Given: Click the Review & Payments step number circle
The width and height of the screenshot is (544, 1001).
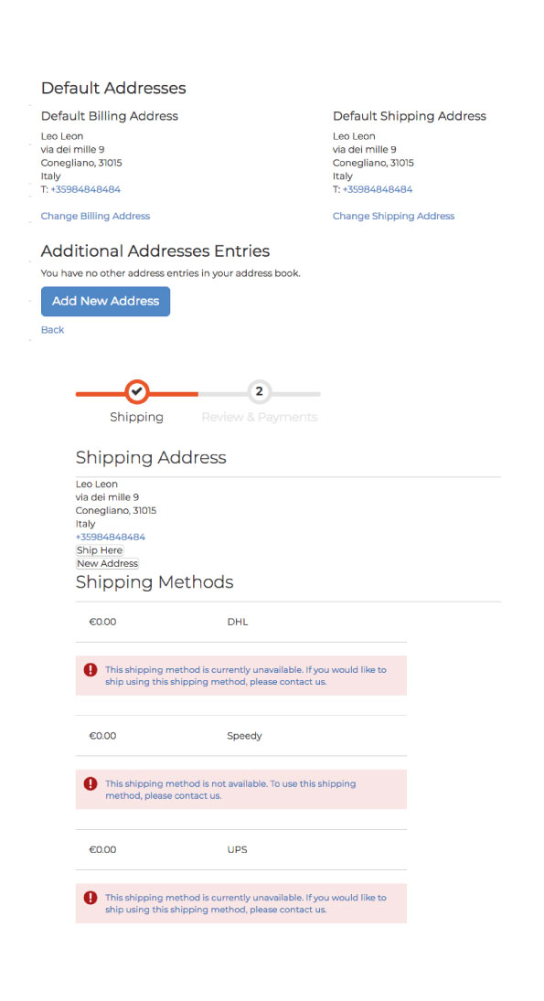Looking at the screenshot, I should [x=259, y=391].
